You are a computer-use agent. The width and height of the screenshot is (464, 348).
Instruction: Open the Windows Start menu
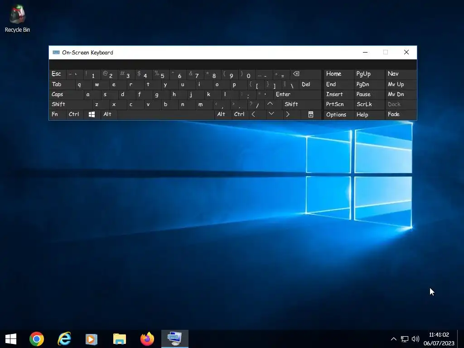point(11,339)
